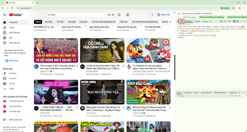Switch to the Event Listeners tab
Screen dimensions: 247x132
[x=206, y=93]
